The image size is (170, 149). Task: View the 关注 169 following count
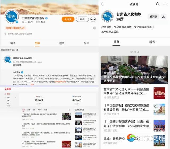(40, 22)
